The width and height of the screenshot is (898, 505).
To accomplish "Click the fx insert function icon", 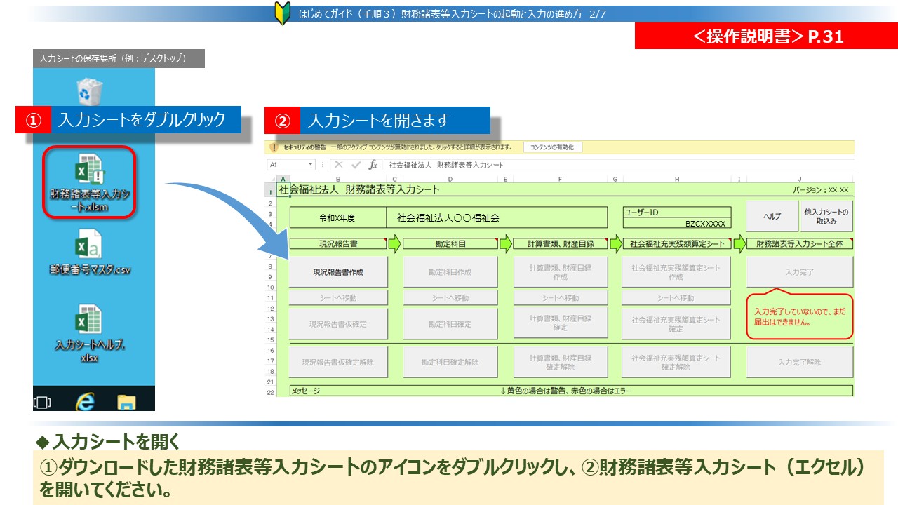I will pyautogui.click(x=373, y=165).
